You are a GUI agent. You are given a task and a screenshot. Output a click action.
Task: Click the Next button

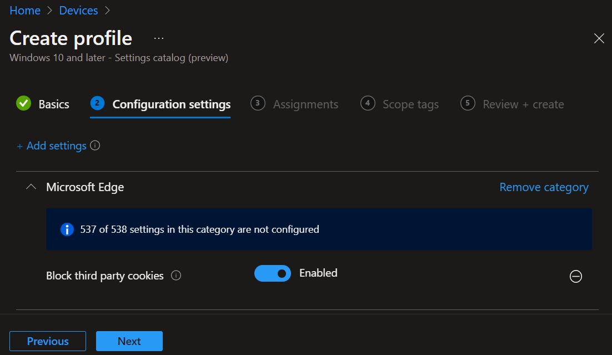click(129, 341)
